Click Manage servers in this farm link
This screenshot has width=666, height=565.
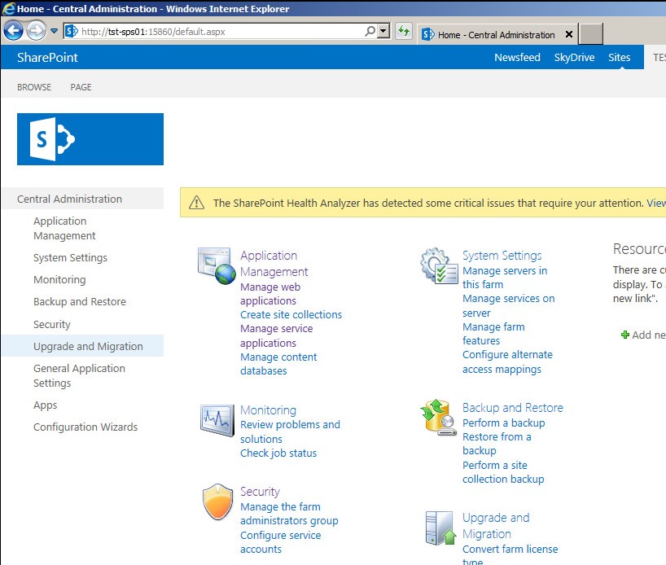click(505, 278)
